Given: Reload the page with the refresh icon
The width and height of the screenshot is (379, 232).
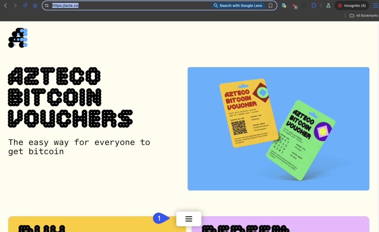Looking at the screenshot, I should pyautogui.click(x=25, y=6).
